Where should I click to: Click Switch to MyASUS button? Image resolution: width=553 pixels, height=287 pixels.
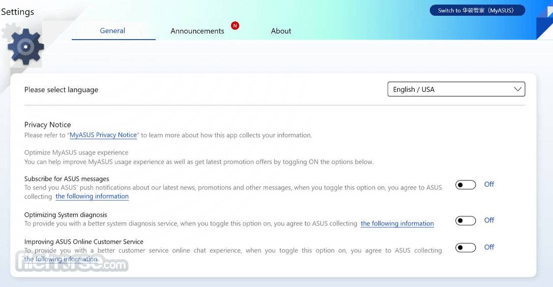point(477,10)
